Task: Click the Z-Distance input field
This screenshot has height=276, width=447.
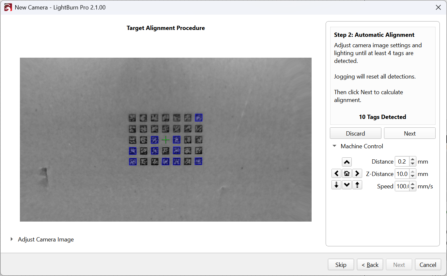Action: pos(402,174)
